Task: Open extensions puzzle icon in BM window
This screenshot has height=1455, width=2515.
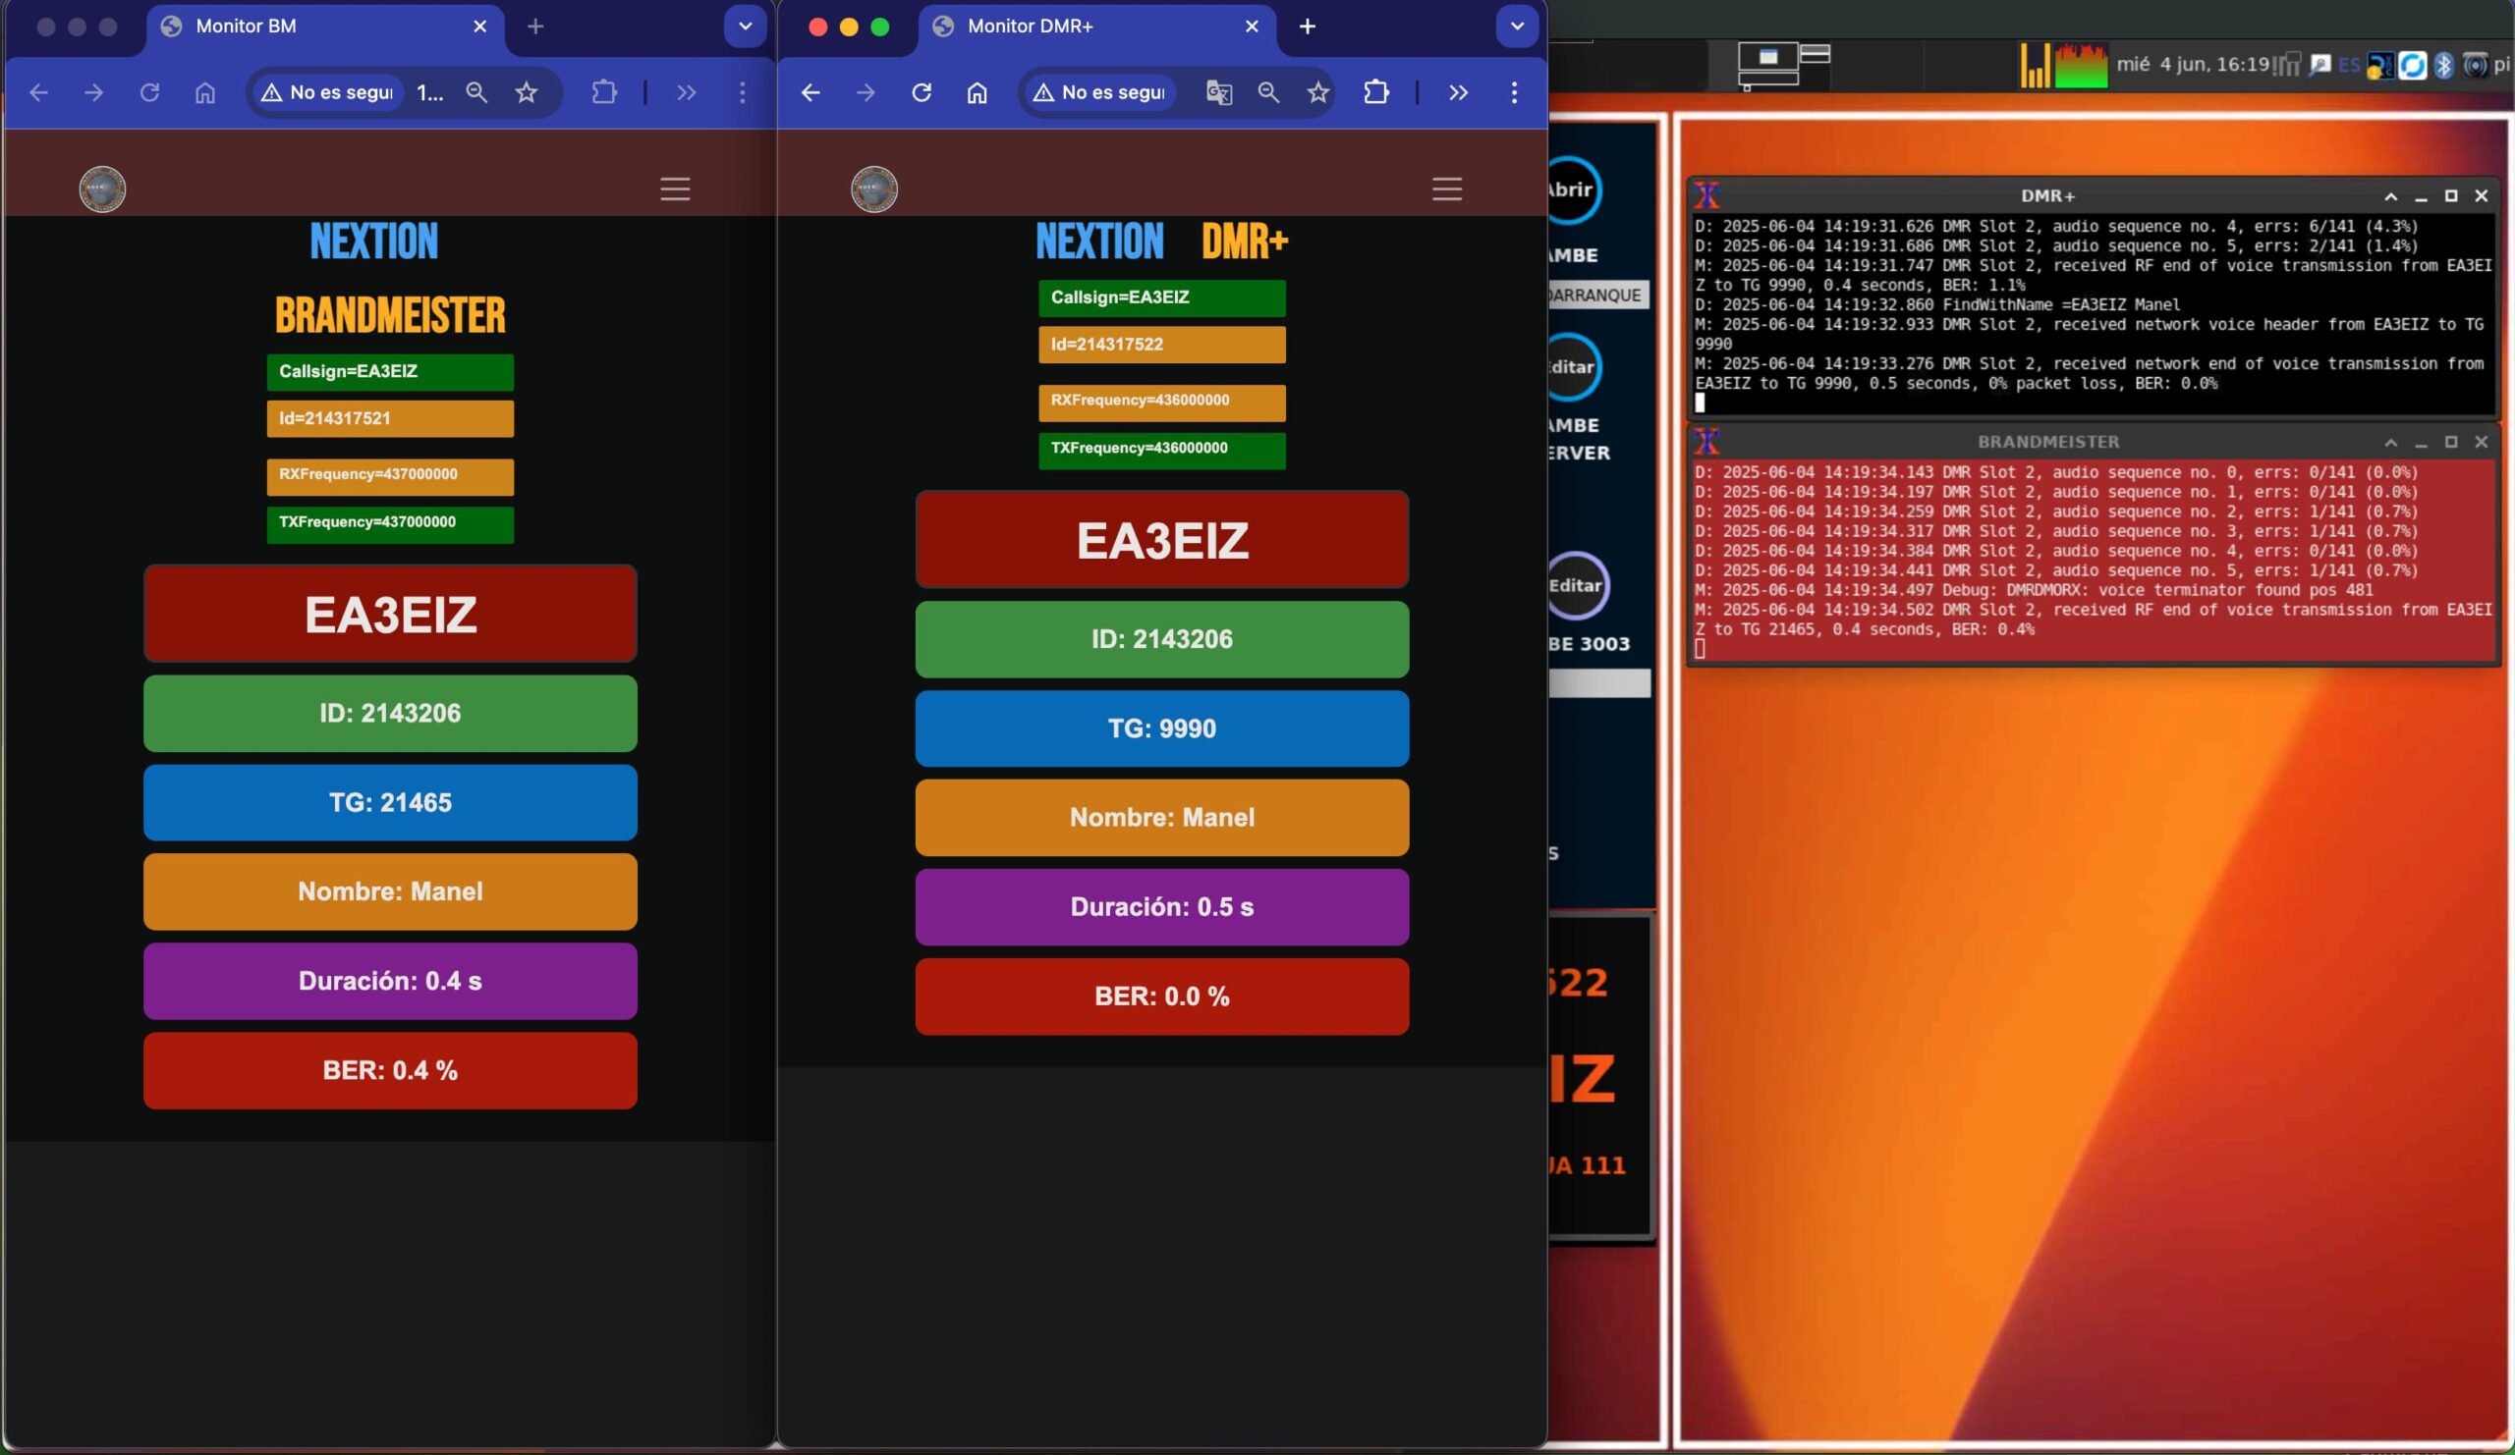Action: (605, 92)
